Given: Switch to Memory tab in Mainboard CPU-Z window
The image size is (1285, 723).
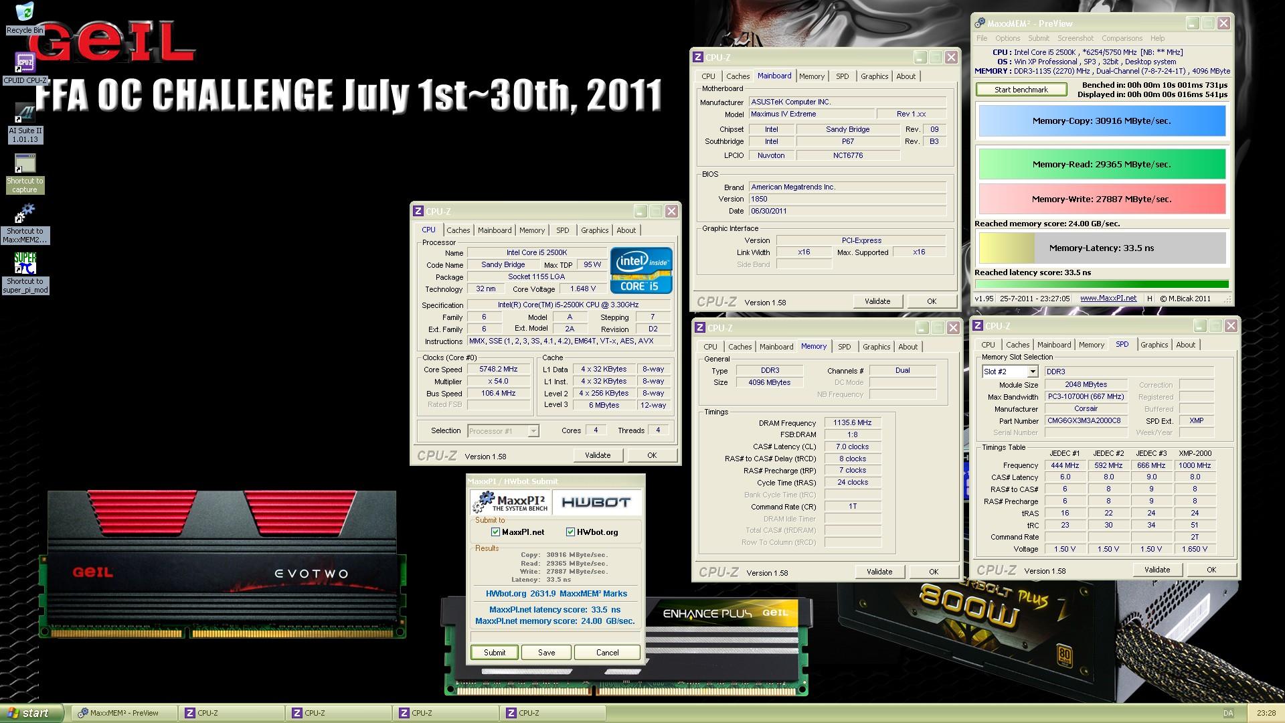Looking at the screenshot, I should pos(812,76).
